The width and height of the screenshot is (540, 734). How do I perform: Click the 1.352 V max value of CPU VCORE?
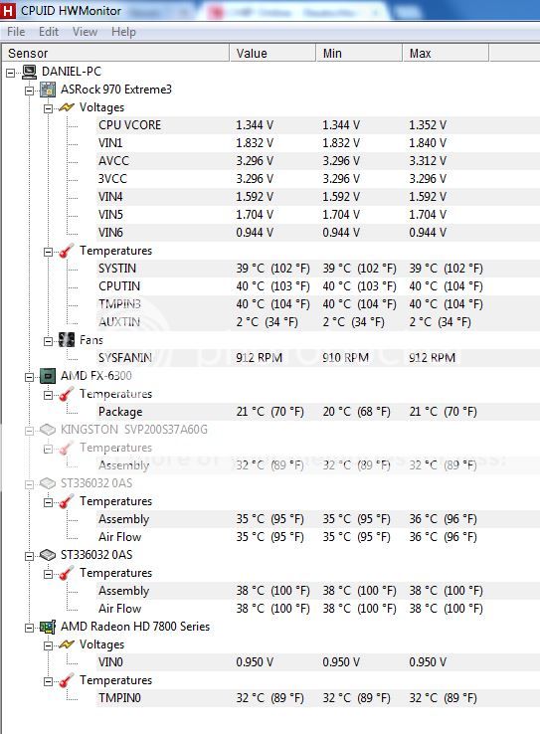click(x=428, y=125)
